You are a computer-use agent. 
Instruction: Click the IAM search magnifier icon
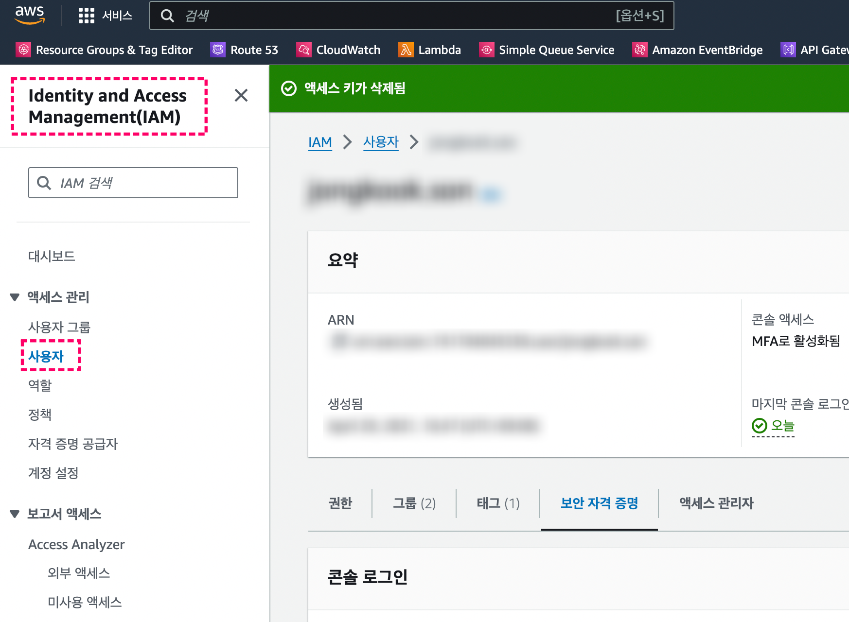(44, 183)
